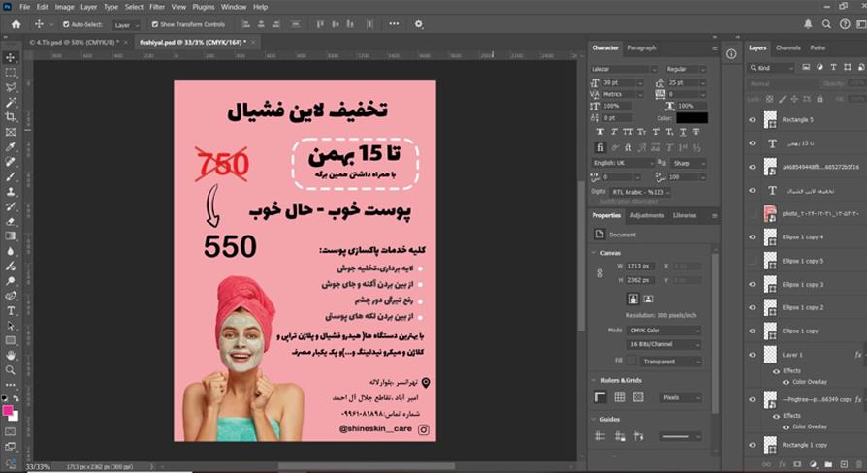Click the Home icon in options bar
This screenshot has width=867, height=473.
tap(16, 24)
